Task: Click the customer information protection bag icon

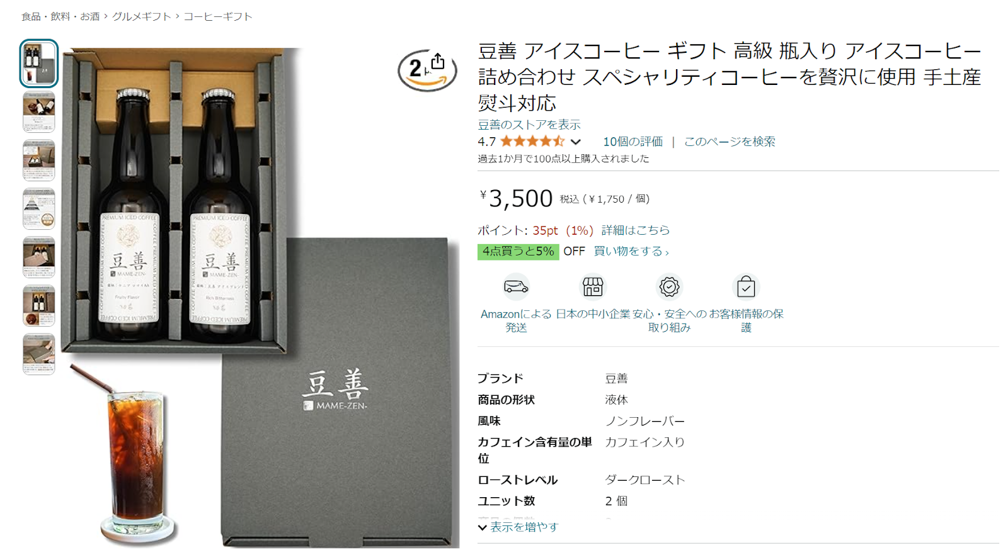Action: [746, 287]
